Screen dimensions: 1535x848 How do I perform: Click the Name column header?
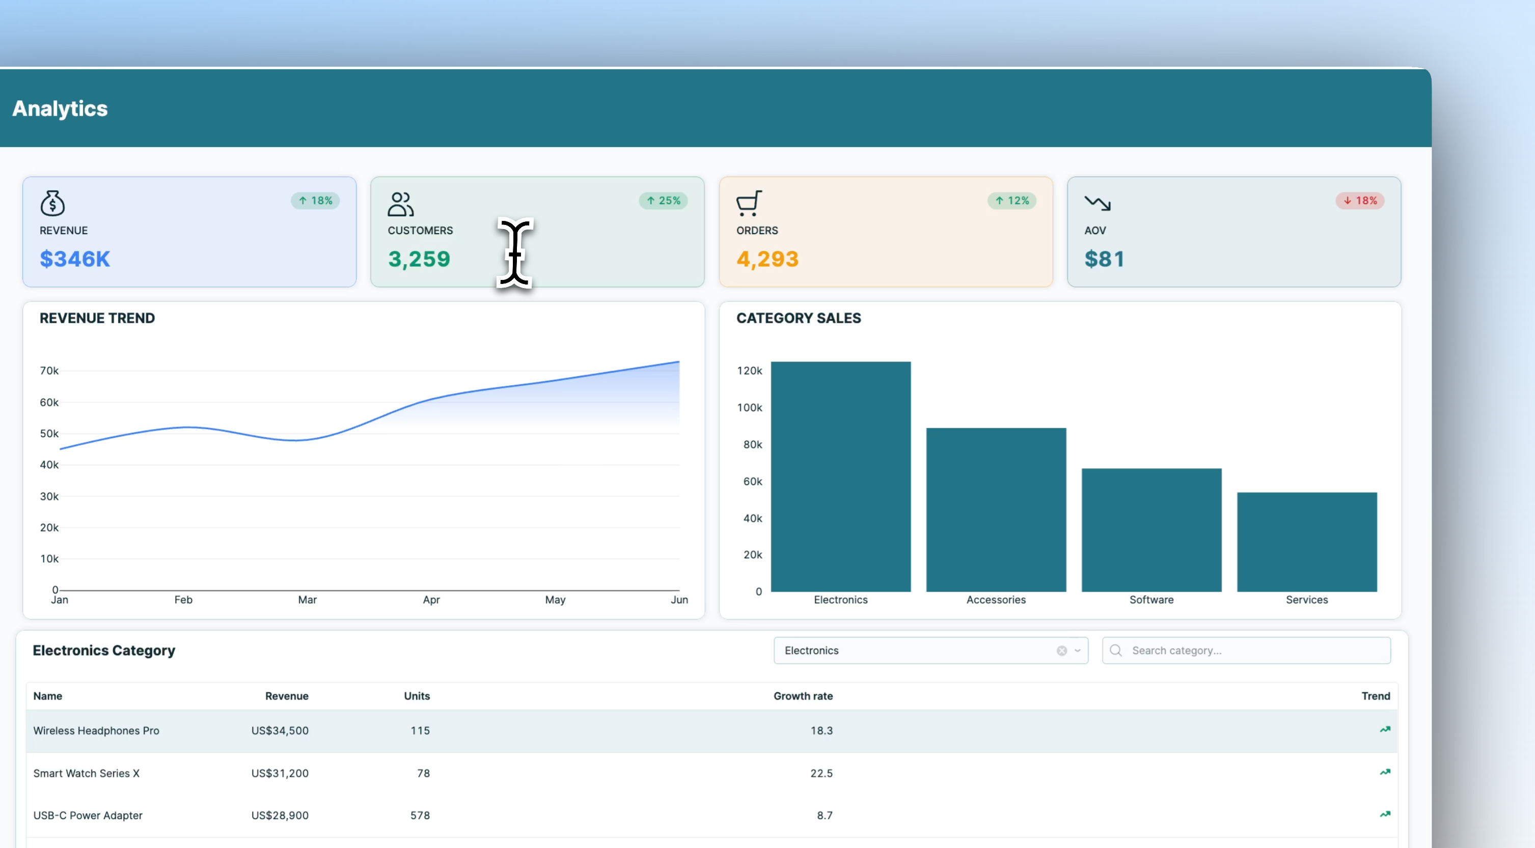48,696
